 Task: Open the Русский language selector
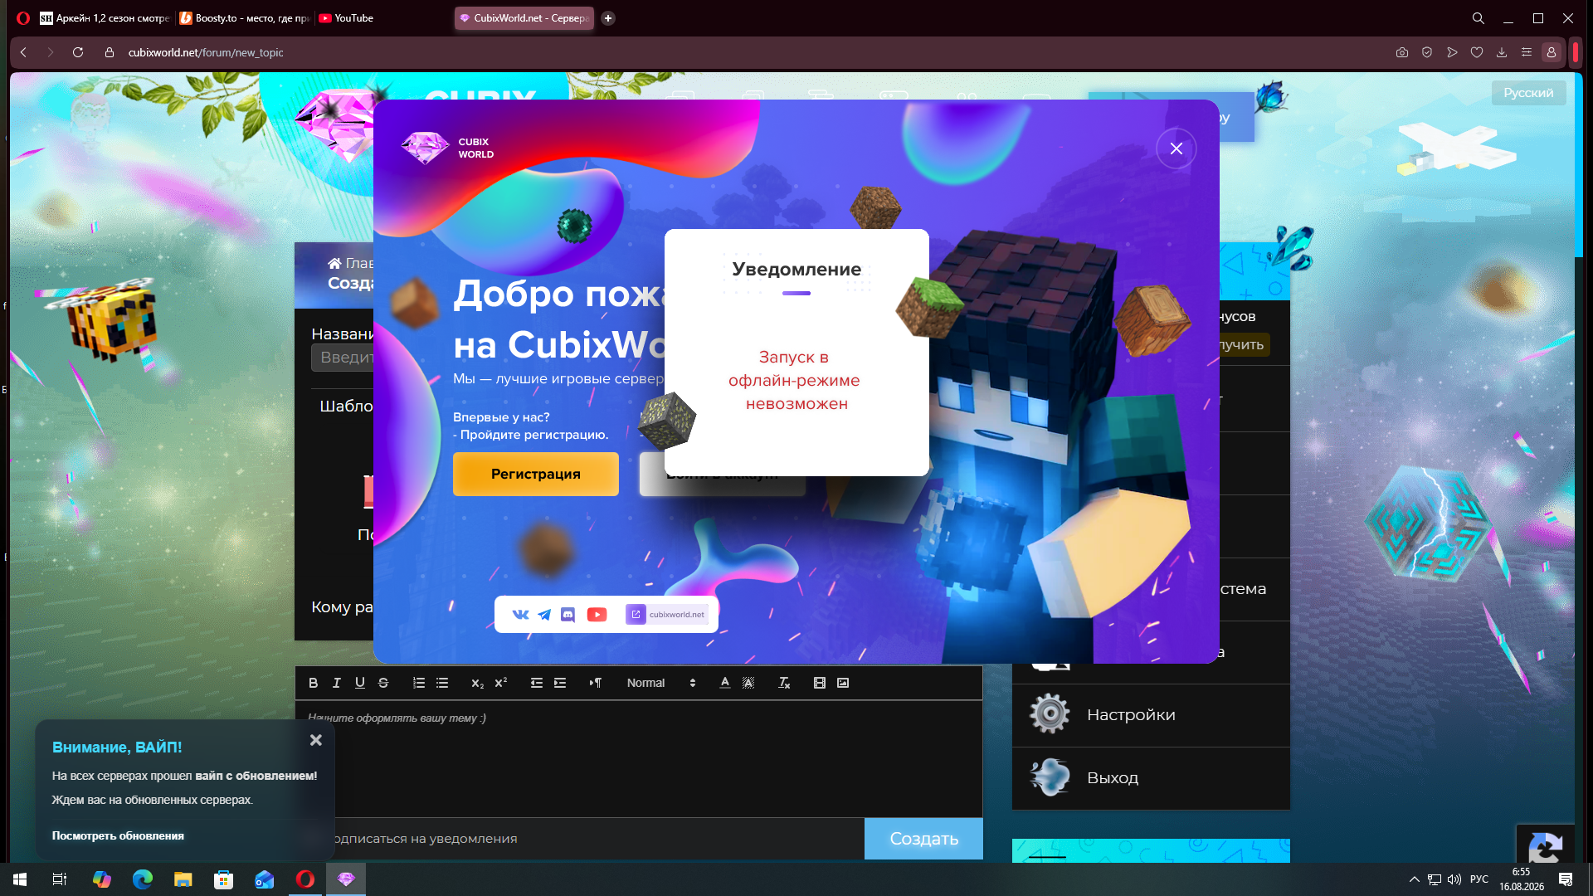click(1528, 93)
